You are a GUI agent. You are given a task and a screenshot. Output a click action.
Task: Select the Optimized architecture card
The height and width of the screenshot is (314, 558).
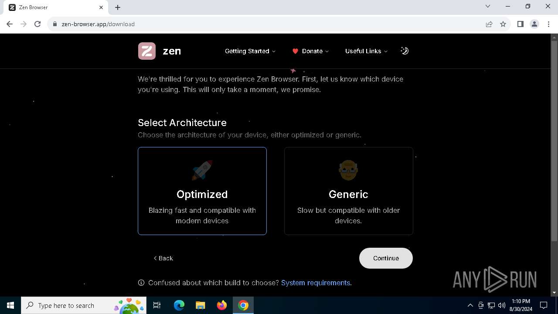[x=202, y=191]
